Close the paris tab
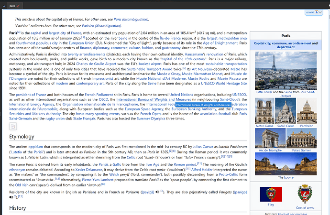Screen dimensions: 330x215 tap(18, 5)
